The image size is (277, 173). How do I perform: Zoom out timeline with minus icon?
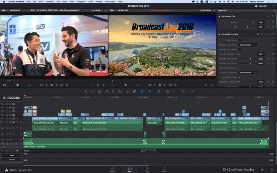click(x=174, y=91)
